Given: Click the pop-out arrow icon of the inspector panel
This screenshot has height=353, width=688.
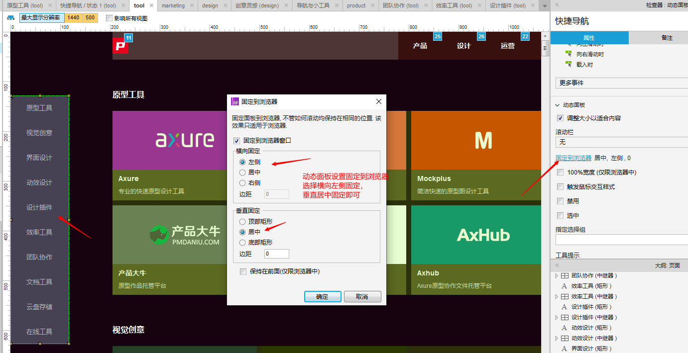Looking at the screenshot, I should [x=558, y=4].
